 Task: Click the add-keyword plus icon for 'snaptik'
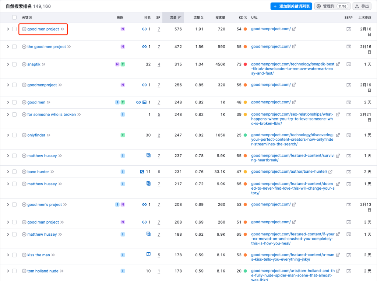(x=24, y=64)
